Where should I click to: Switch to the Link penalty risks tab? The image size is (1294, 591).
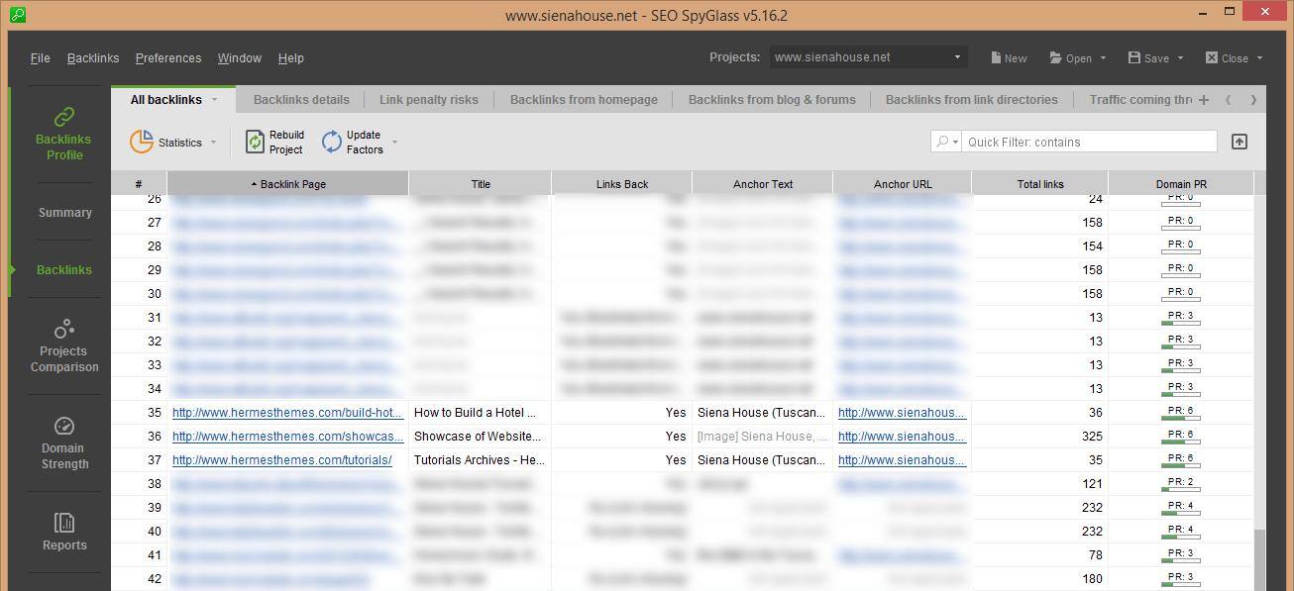coord(429,100)
